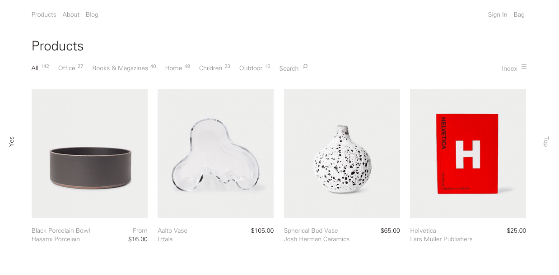Select the Children category
The width and height of the screenshot is (559, 275).
coord(210,68)
